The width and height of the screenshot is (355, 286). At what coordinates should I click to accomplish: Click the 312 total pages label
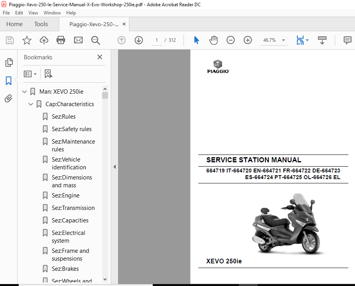coord(172,40)
